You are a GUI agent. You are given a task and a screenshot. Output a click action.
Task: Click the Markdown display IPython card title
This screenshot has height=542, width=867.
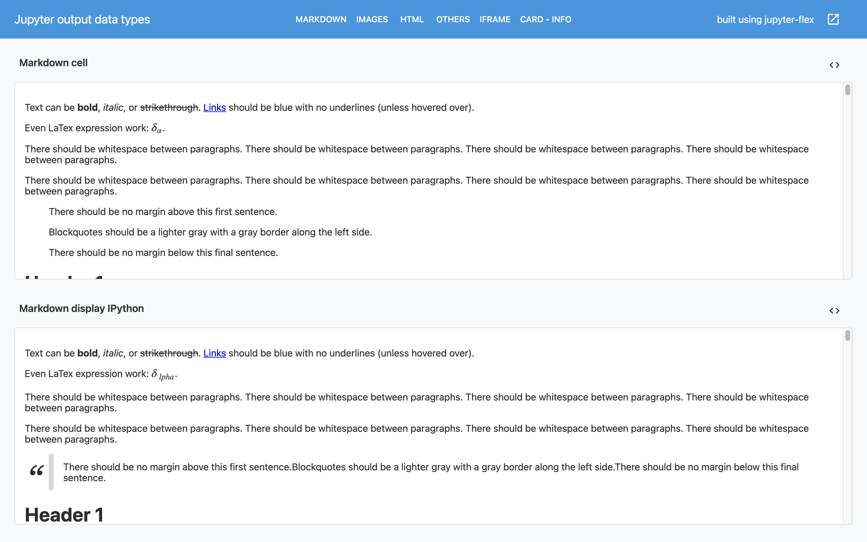pos(81,308)
